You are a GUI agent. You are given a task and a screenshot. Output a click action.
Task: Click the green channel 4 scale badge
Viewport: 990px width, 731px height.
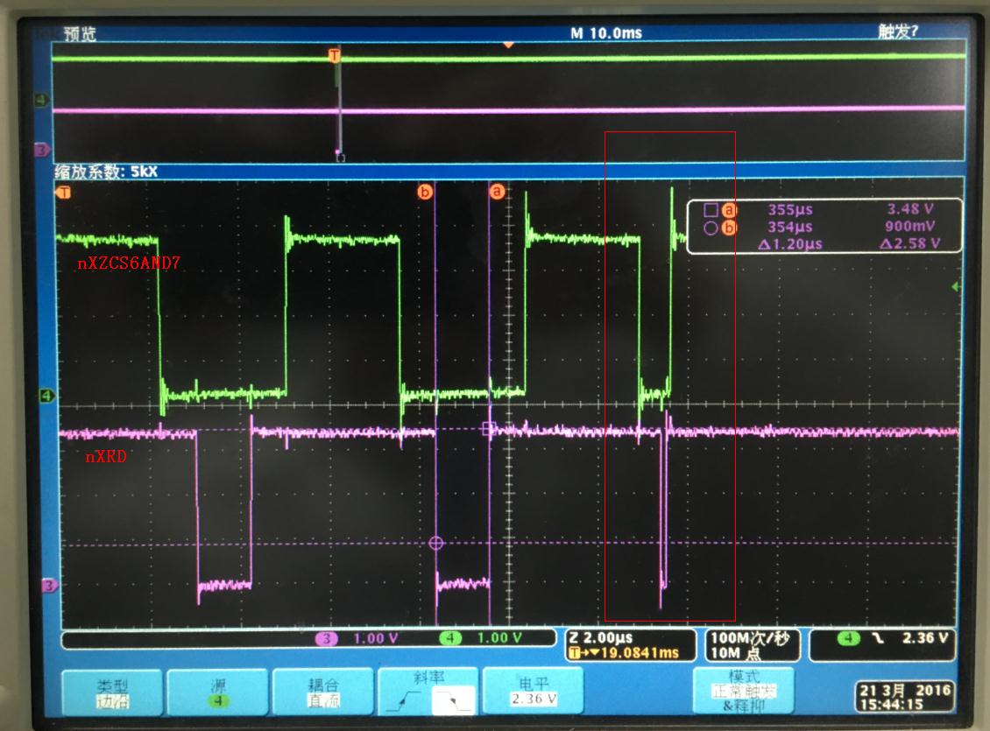pos(450,638)
